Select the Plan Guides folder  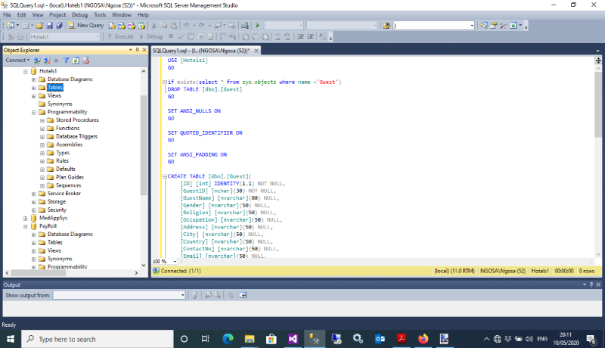coord(70,178)
